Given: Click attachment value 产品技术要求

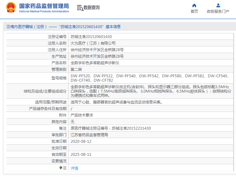Looking at the screenshot, I should point(82,115).
